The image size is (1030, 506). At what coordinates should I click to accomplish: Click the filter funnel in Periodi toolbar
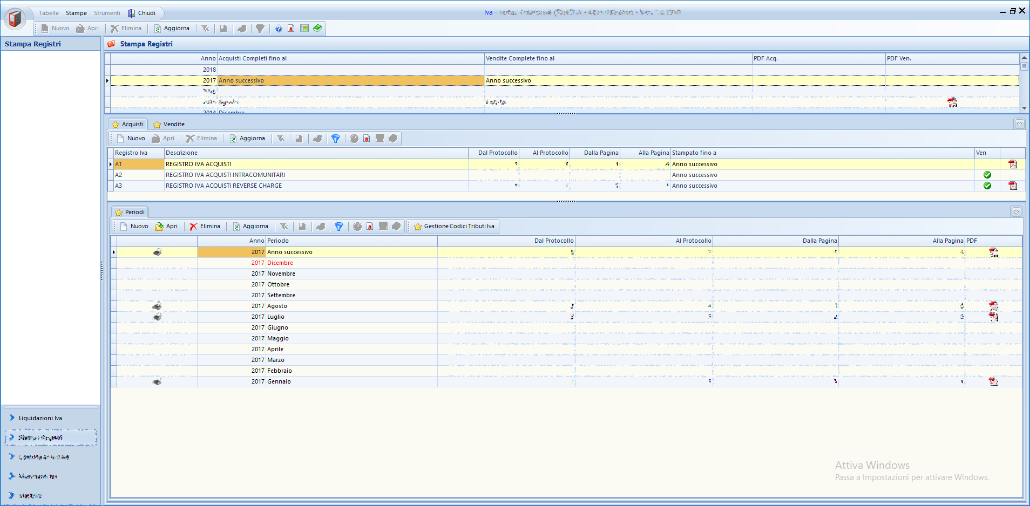[338, 227]
